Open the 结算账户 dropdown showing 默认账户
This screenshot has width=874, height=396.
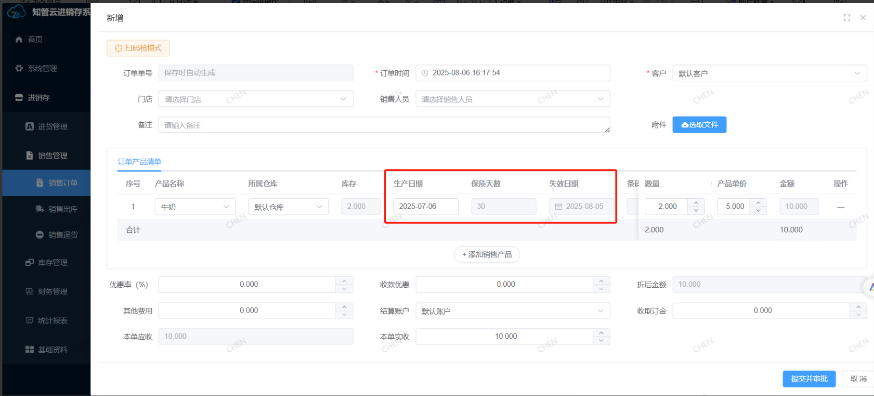point(512,311)
